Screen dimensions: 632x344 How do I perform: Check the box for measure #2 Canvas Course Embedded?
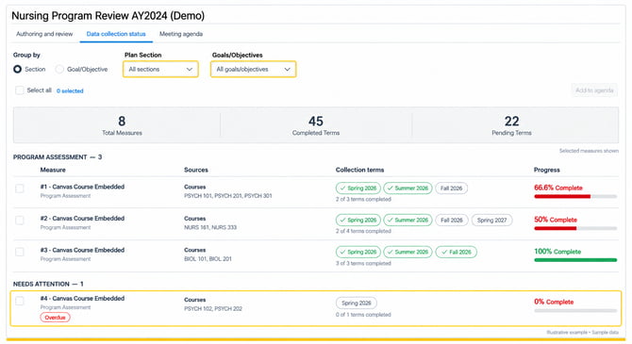pyautogui.click(x=20, y=221)
